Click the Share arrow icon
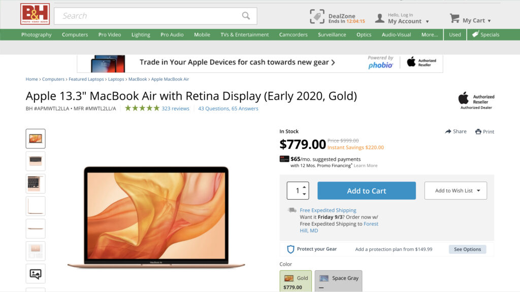The height and width of the screenshot is (292, 520). coord(448,131)
